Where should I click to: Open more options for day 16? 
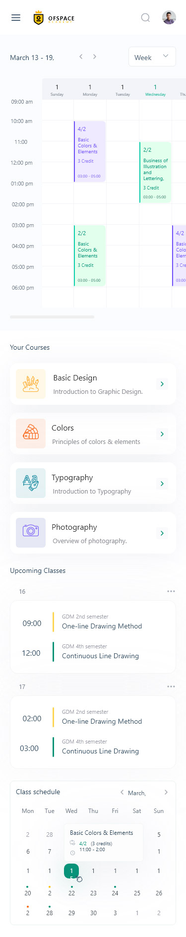171,591
